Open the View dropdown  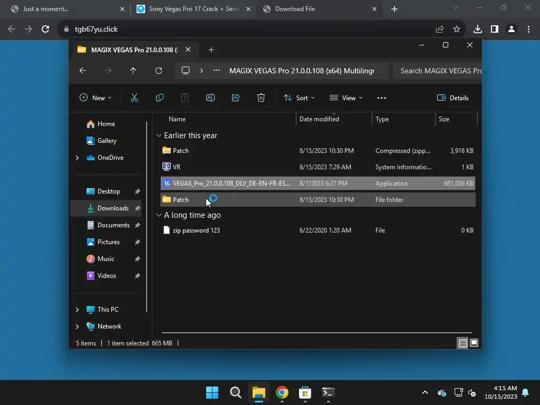pos(346,98)
